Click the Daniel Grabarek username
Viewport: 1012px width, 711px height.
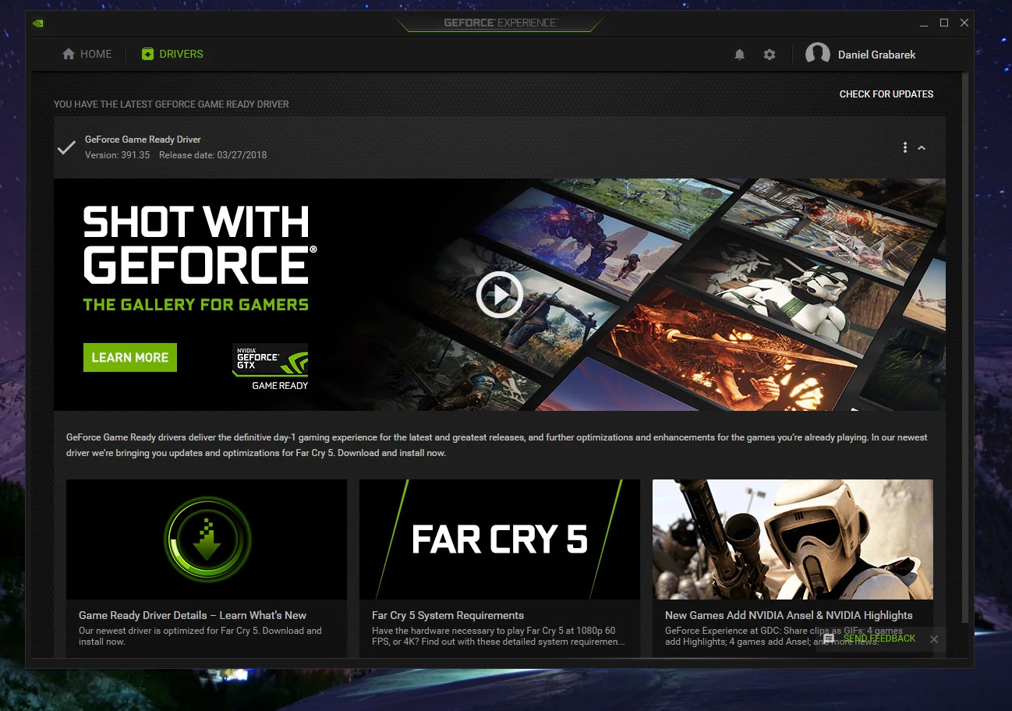point(876,55)
